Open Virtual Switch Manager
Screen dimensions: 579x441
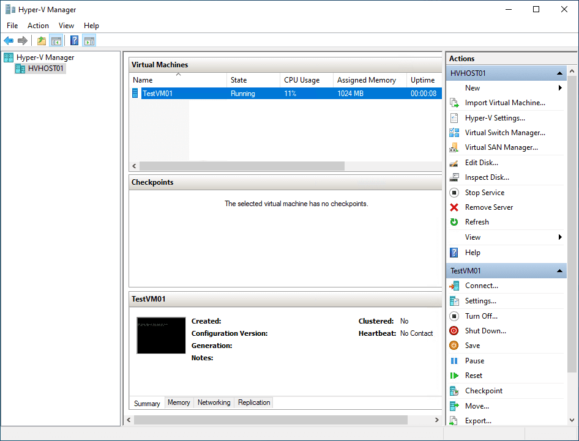point(504,133)
